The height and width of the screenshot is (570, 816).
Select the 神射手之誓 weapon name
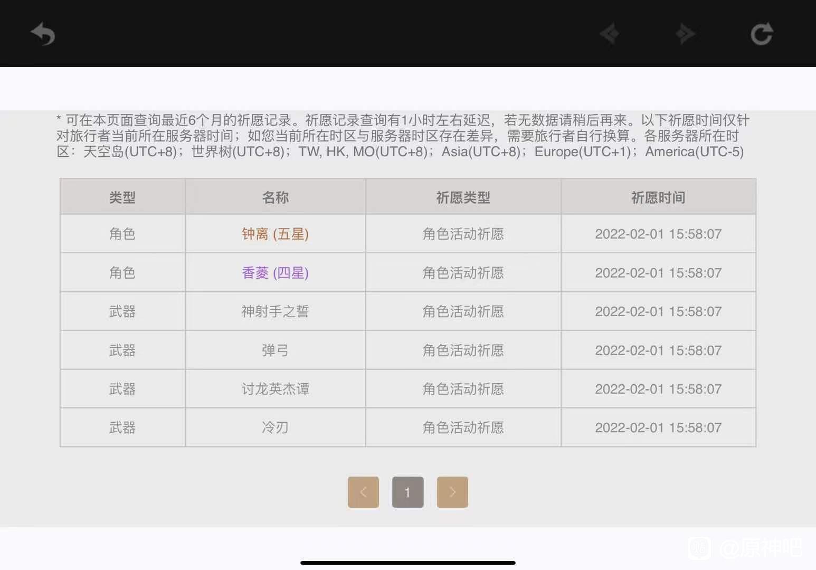[275, 311]
